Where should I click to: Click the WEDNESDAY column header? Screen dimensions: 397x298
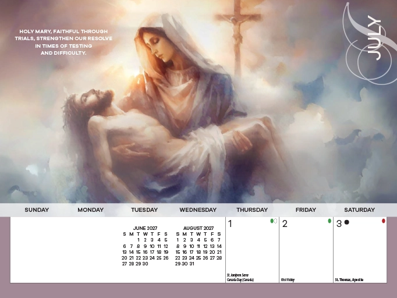[x=198, y=210]
